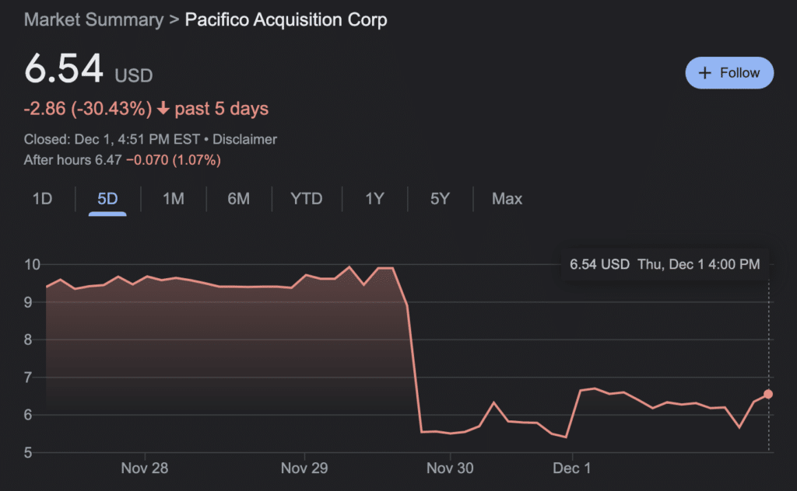Switch to the 1D range tab
Screen dimensions: 797x491
42,199
